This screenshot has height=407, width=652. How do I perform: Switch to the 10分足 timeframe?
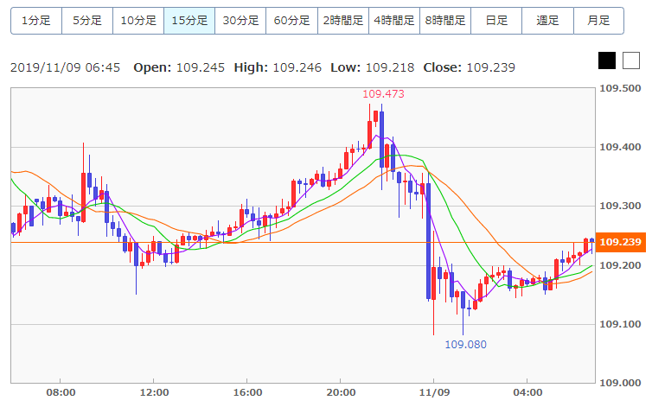tap(138, 21)
